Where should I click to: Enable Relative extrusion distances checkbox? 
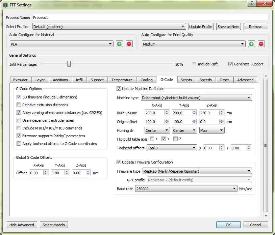[x=19, y=105]
